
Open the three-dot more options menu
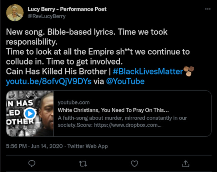click(208, 9)
